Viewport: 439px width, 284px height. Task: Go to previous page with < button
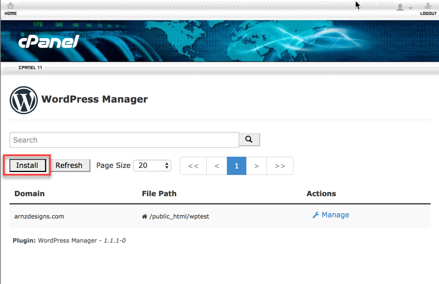pyautogui.click(x=217, y=166)
